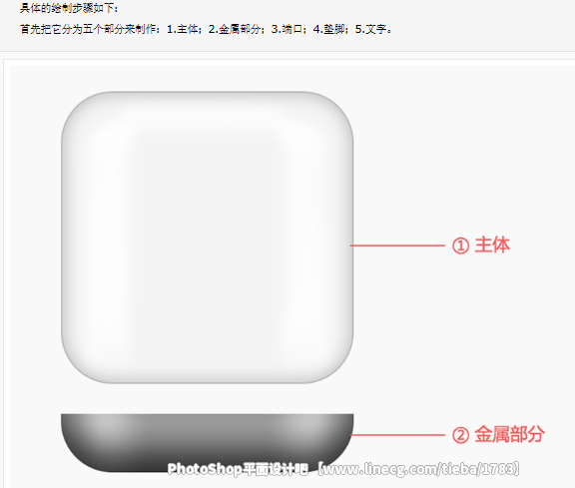Click the circled number ① beside 主体
Screen dimensions: 575x488
coord(460,245)
